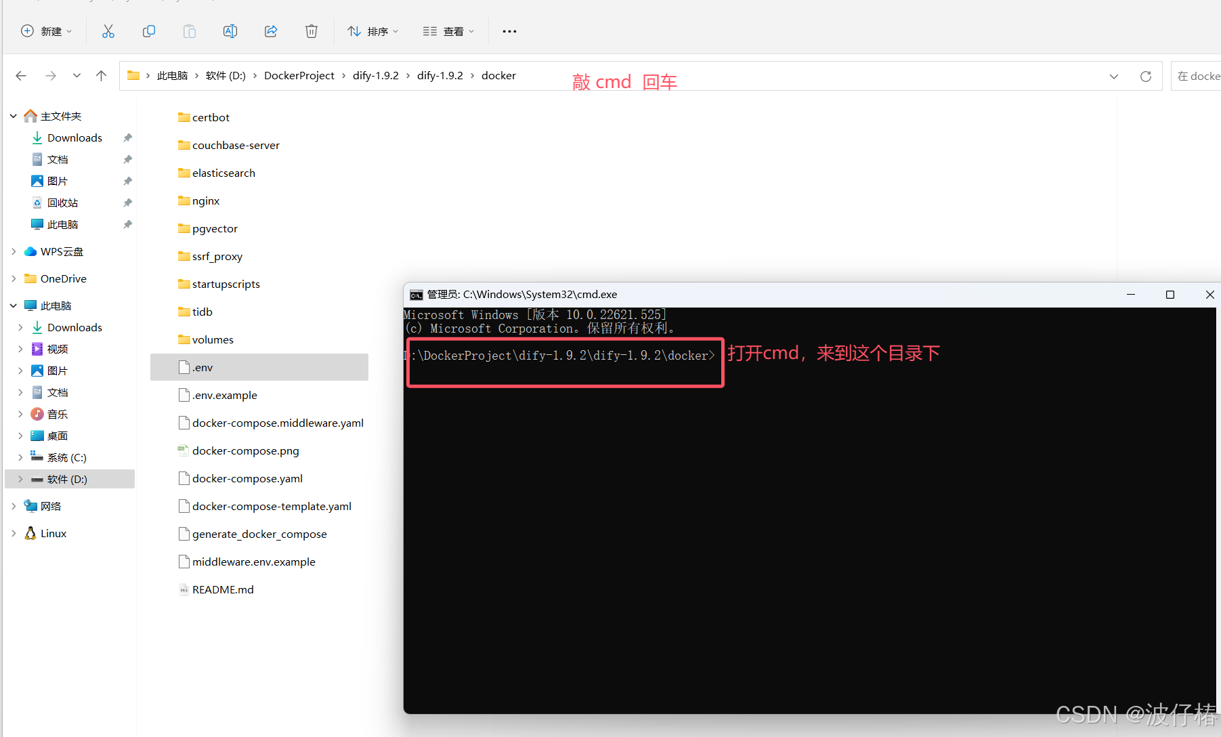The height and width of the screenshot is (737, 1221).
Task: Unpin 此电脑 from quick access
Action: pyautogui.click(x=127, y=224)
